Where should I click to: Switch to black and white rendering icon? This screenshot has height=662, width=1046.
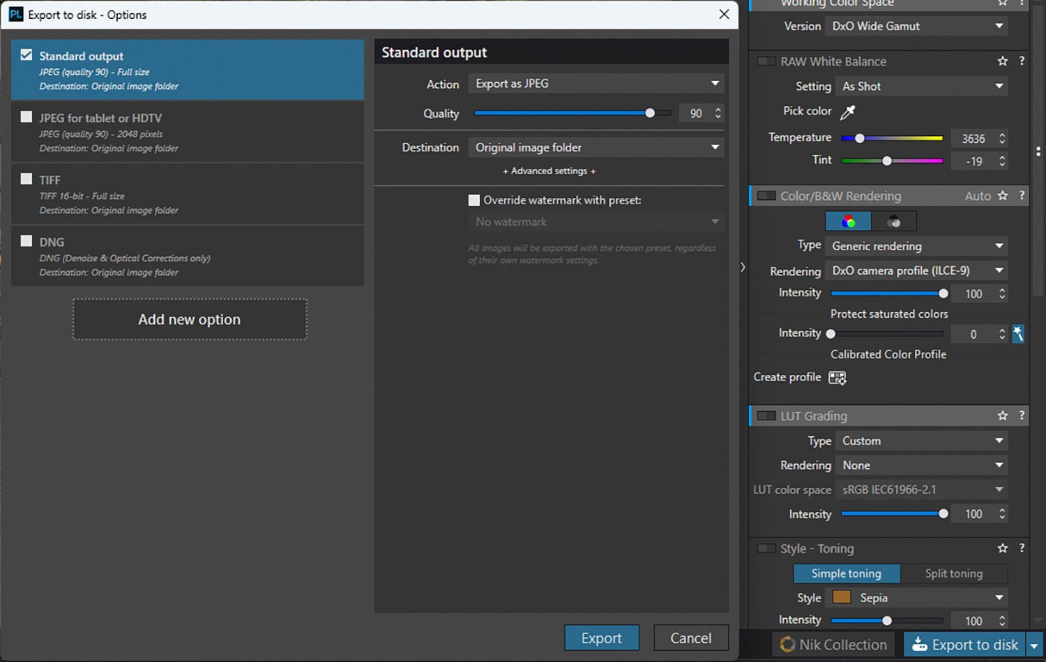pos(894,222)
